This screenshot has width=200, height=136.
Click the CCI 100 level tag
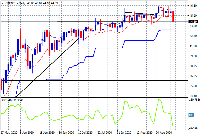tap(191, 115)
